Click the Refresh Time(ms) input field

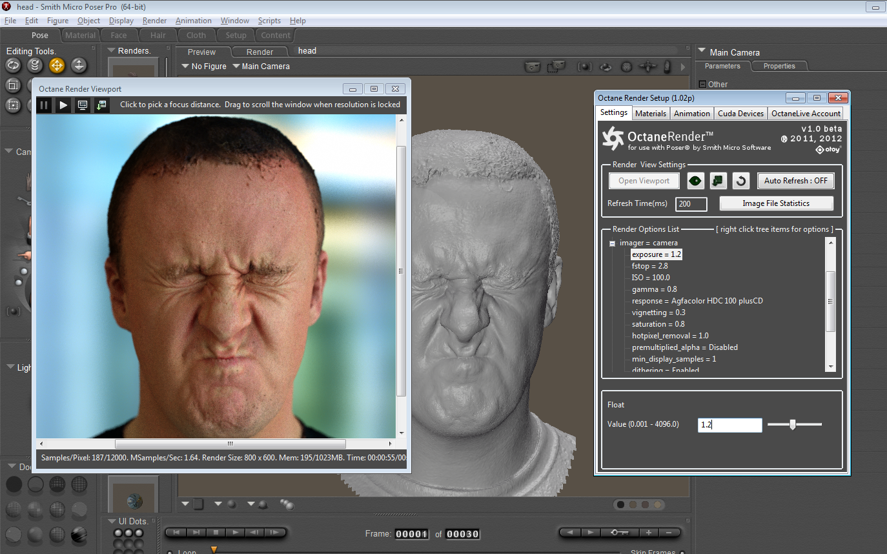[691, 204]
